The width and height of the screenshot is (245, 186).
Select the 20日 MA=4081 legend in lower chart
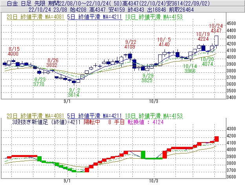tap(35, 116)
